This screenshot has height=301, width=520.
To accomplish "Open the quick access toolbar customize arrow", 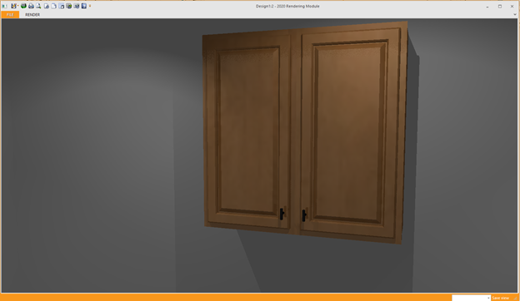I will 90,6.
